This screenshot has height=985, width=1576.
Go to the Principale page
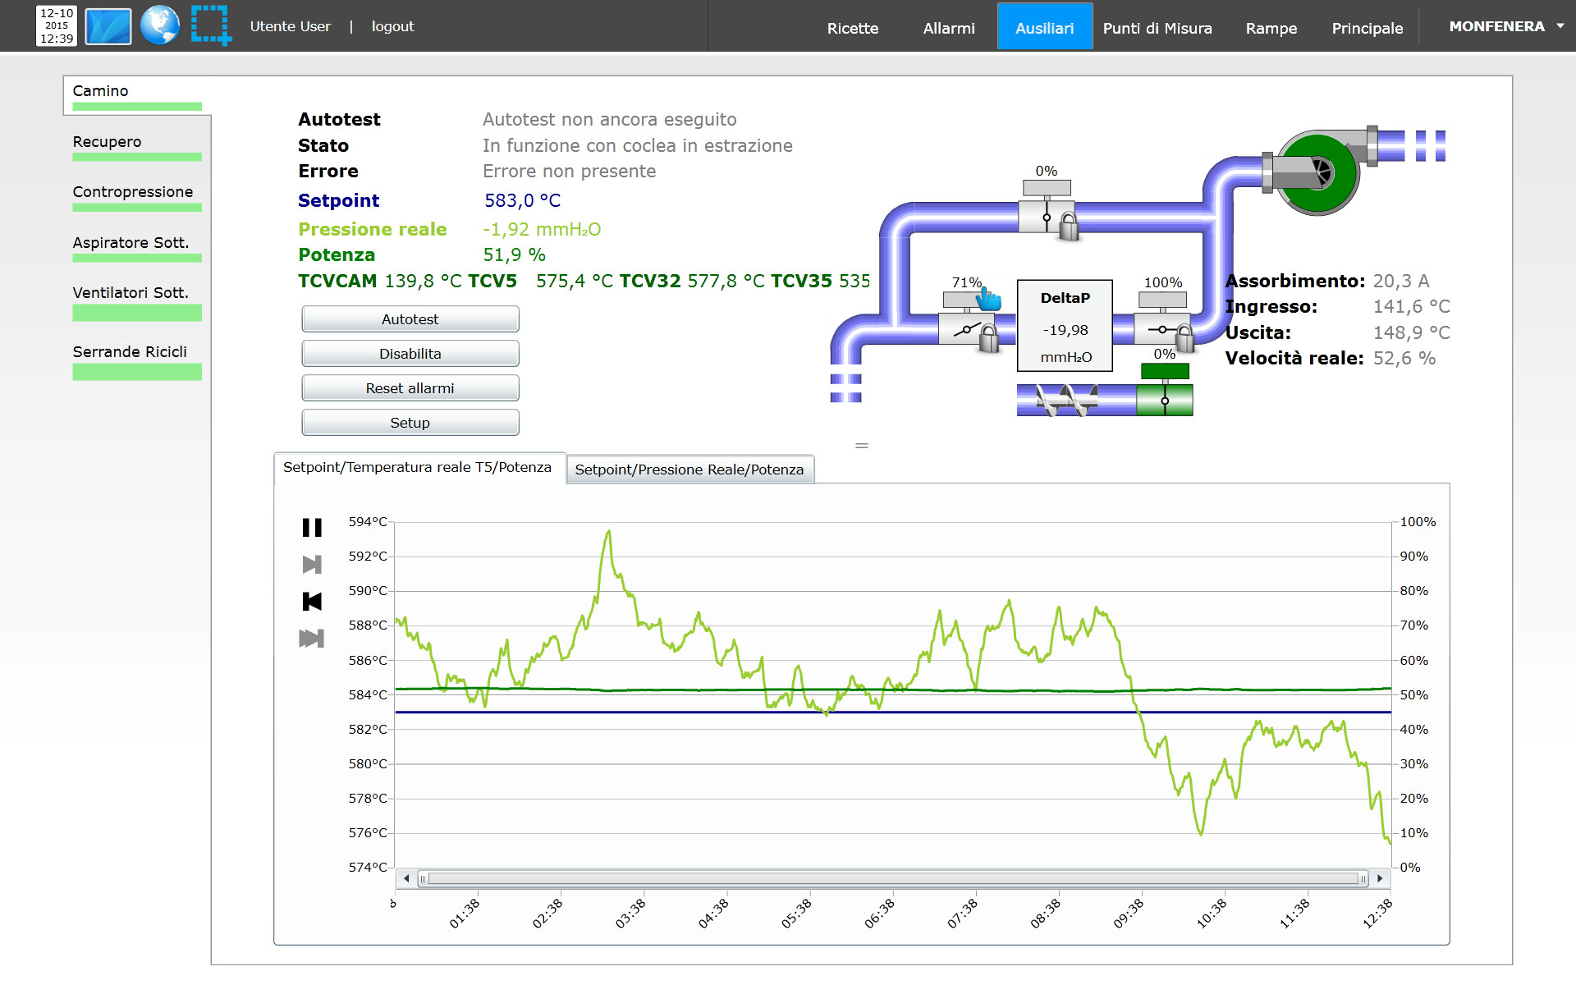tap(1368, 28)
